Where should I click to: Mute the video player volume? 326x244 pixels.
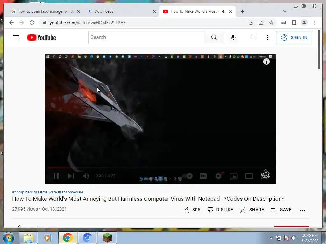(86, 176)
